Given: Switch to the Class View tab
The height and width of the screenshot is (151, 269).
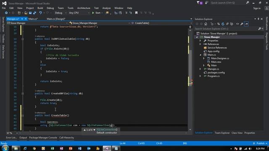Looking at the screenshot, I should coord(237,133).
